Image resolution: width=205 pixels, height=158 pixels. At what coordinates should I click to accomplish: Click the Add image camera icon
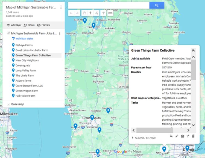(x=182, y=136)
